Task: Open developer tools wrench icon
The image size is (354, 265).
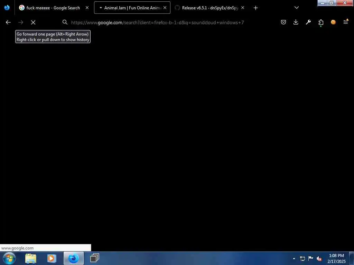Action: [x=308, y=22]
